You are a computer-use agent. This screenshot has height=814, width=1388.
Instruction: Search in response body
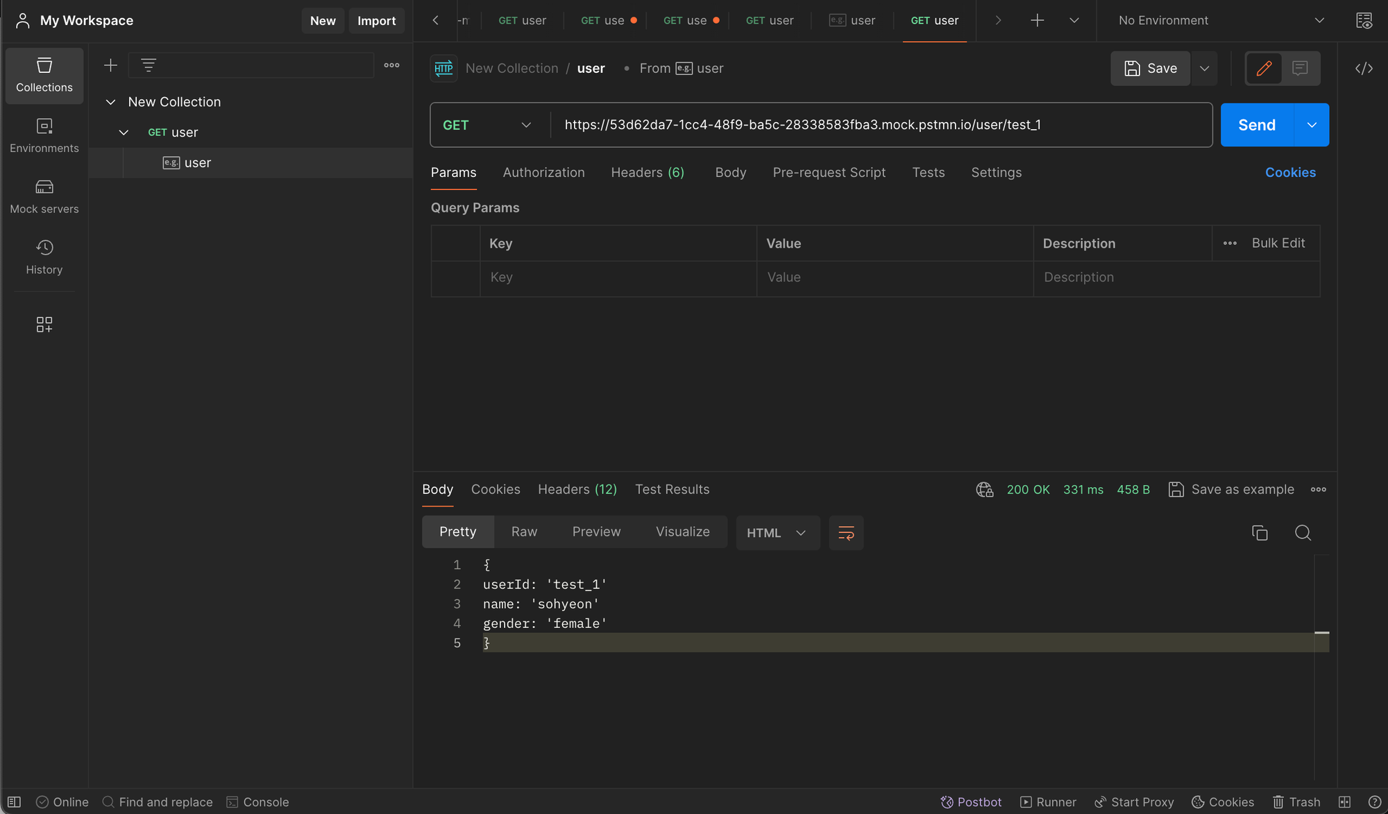click(x=1303, y=532)
